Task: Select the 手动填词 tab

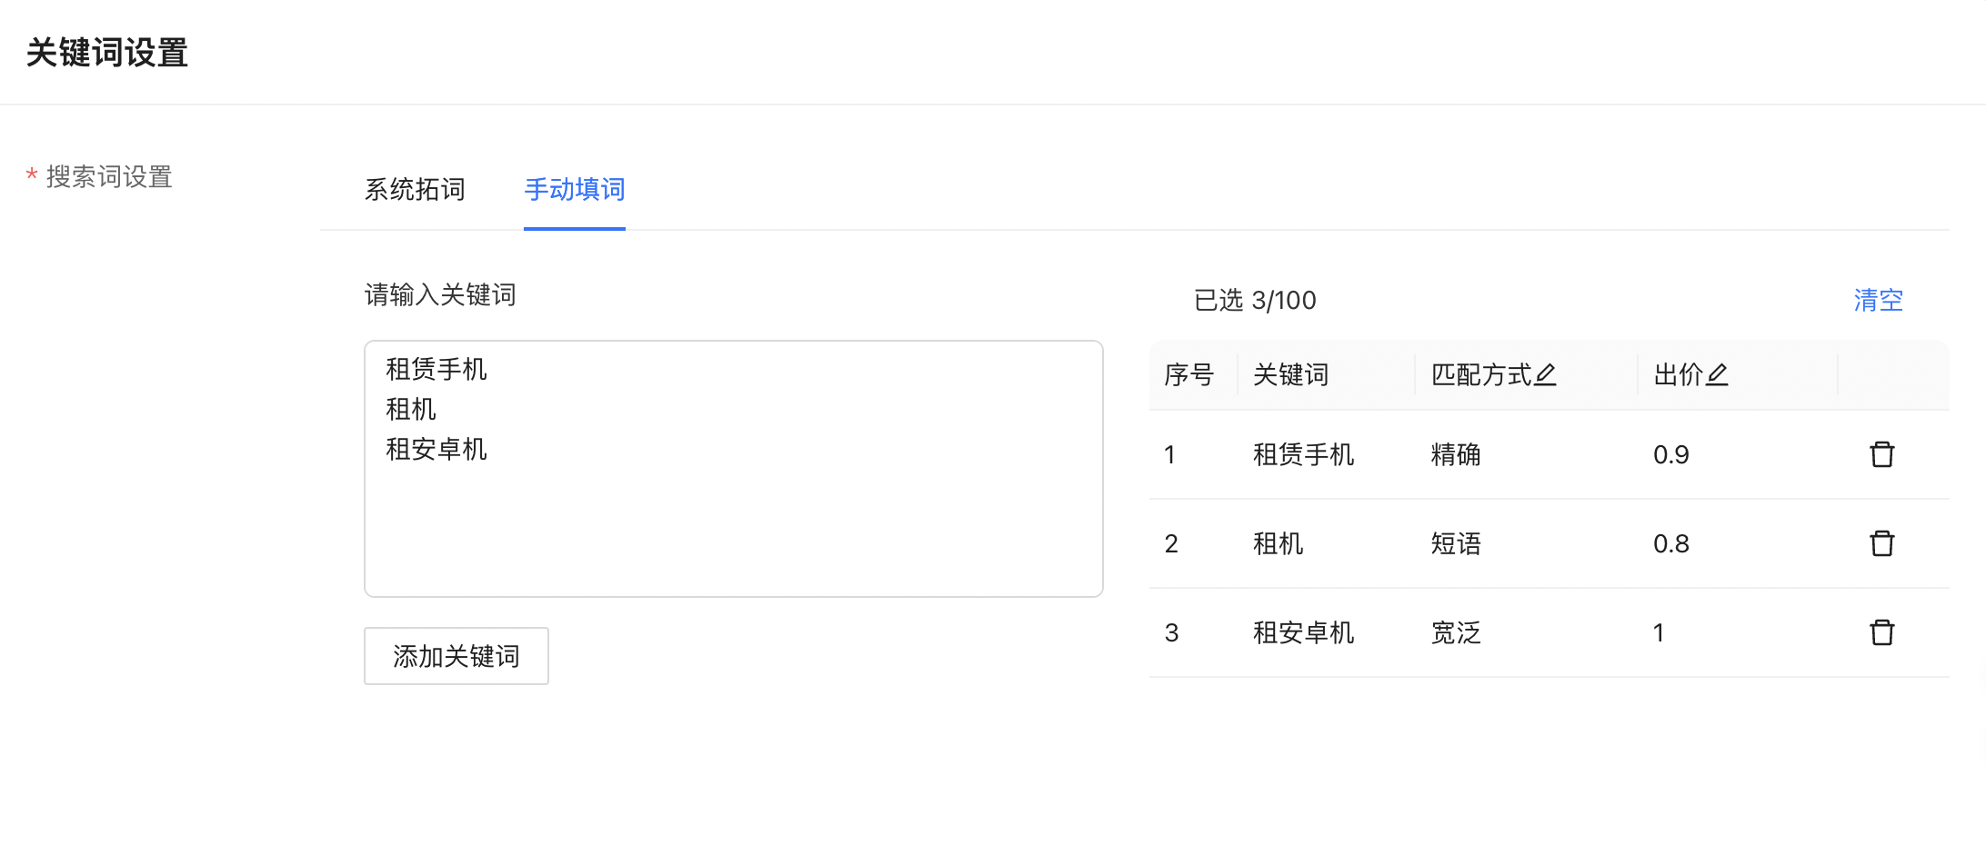Action: [575, 189]
